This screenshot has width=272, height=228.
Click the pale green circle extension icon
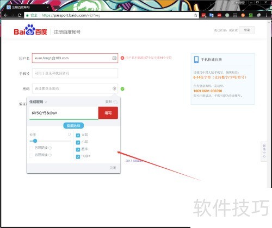tap(227, 15)
